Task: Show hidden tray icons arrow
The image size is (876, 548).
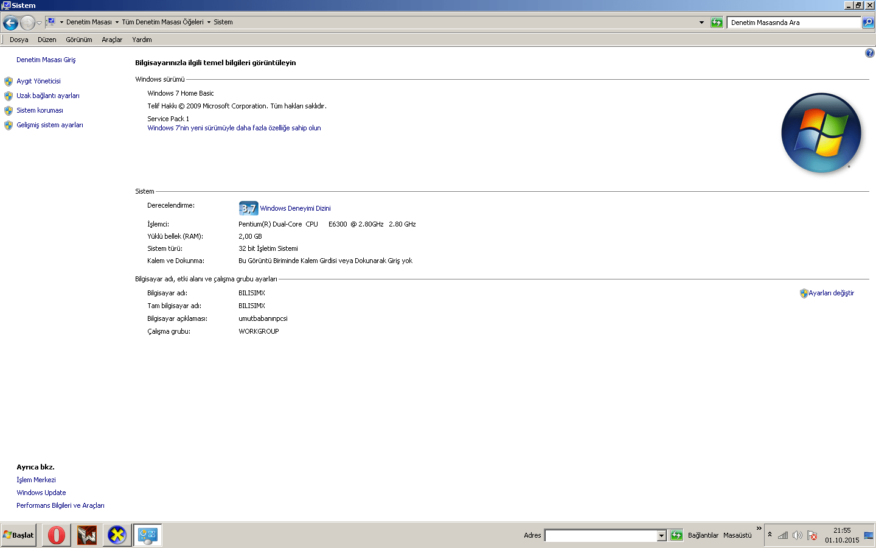Action: coord(770,535)
